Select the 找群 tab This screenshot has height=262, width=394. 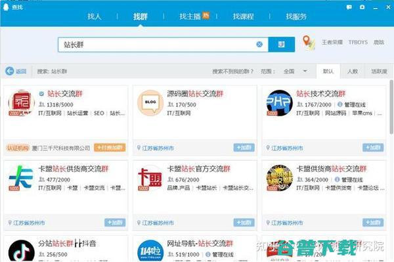141,16
